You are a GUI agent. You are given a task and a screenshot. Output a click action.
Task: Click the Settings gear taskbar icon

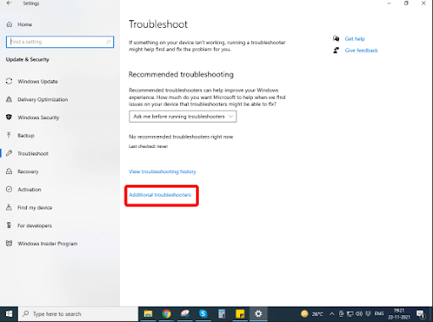pyautogui.click(x=258, y=314)
